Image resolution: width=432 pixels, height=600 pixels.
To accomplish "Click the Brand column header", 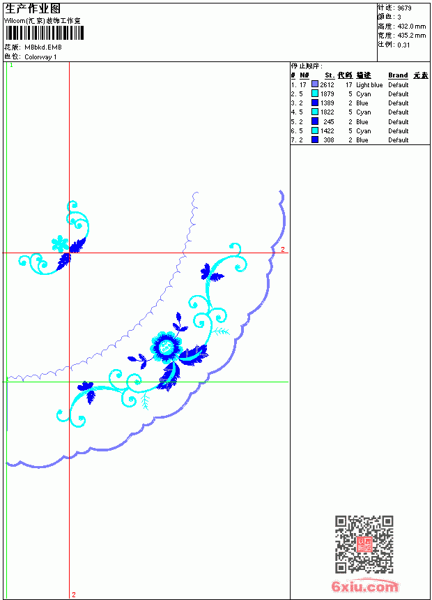I will point(398,75).
